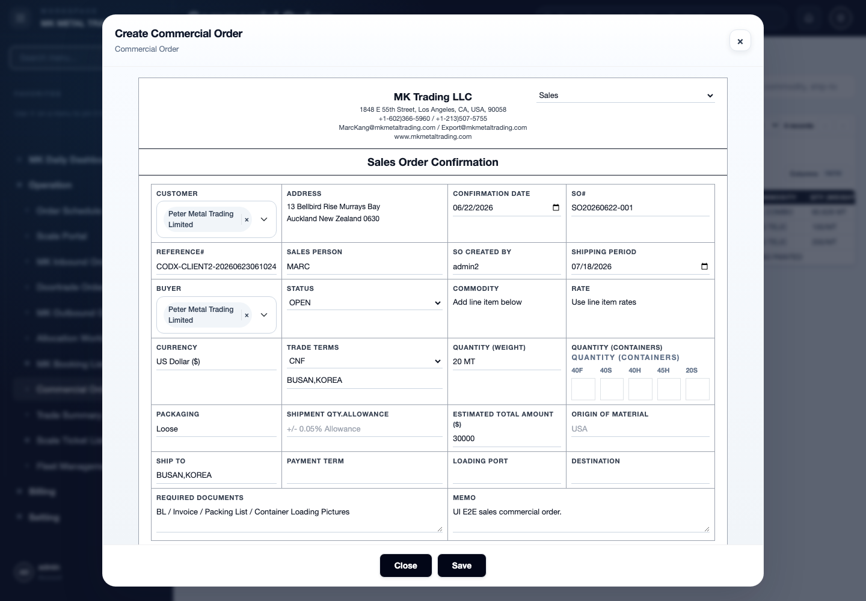Remove Peter Metal Trading Limited from Buyer
Screen dimensions: 866x601
(247, 315)
